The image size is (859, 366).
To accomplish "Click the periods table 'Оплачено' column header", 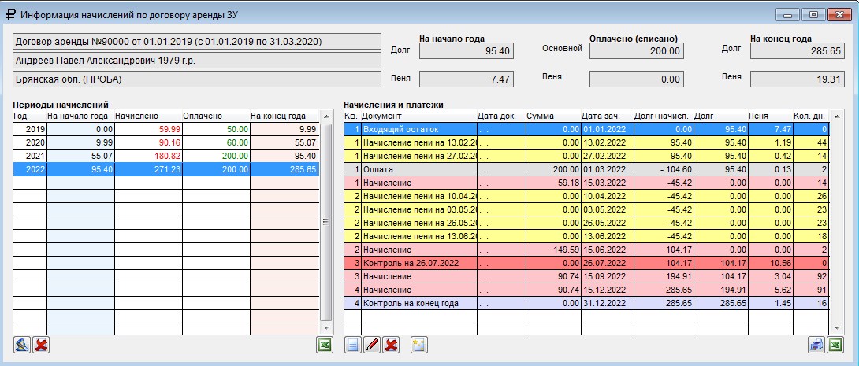I will click(216, 116).
